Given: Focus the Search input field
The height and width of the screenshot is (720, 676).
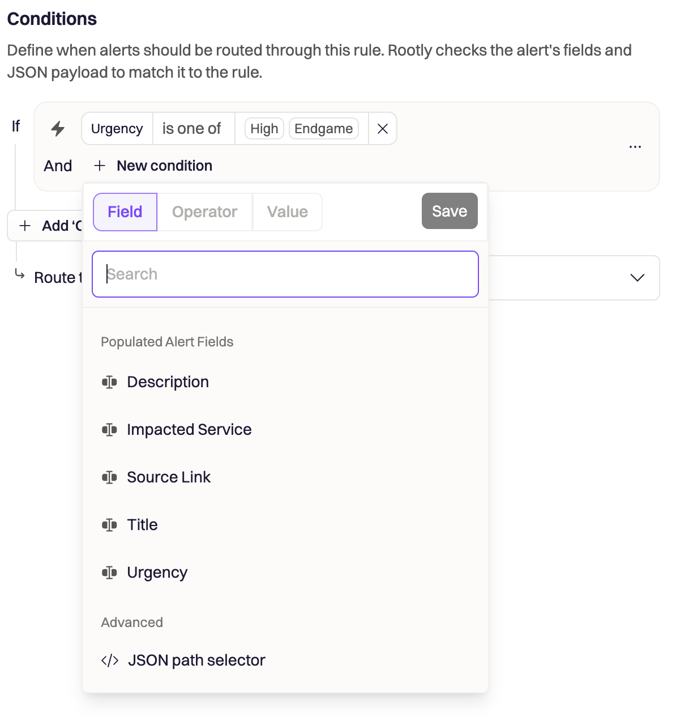Looking at the screenshot, I should 285,274.
